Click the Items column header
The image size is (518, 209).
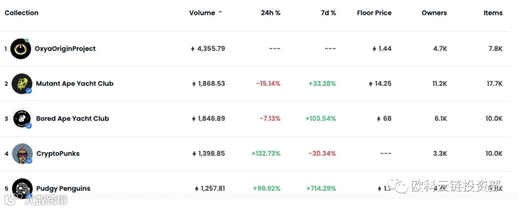(493, 13)
